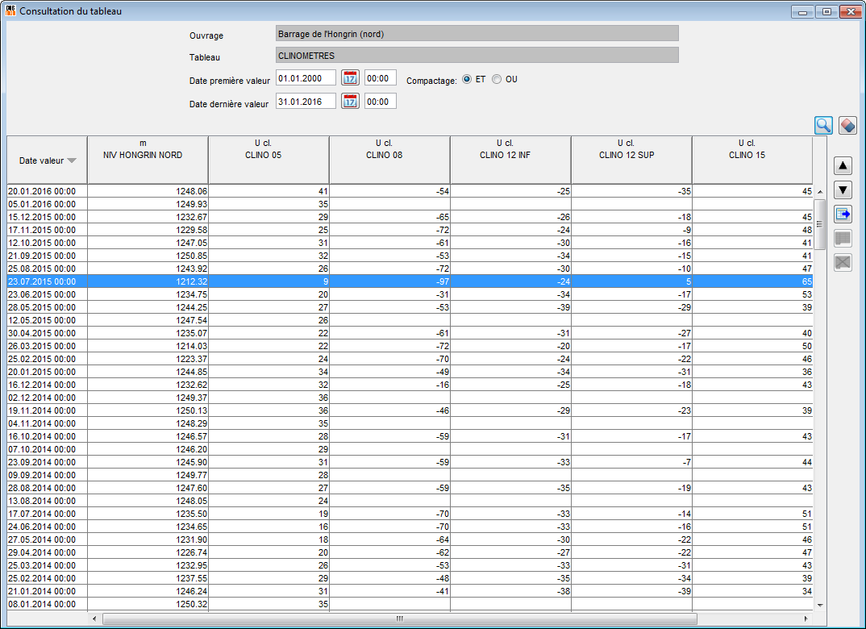Select the ET compactage radio button

(x=467, y=80)
